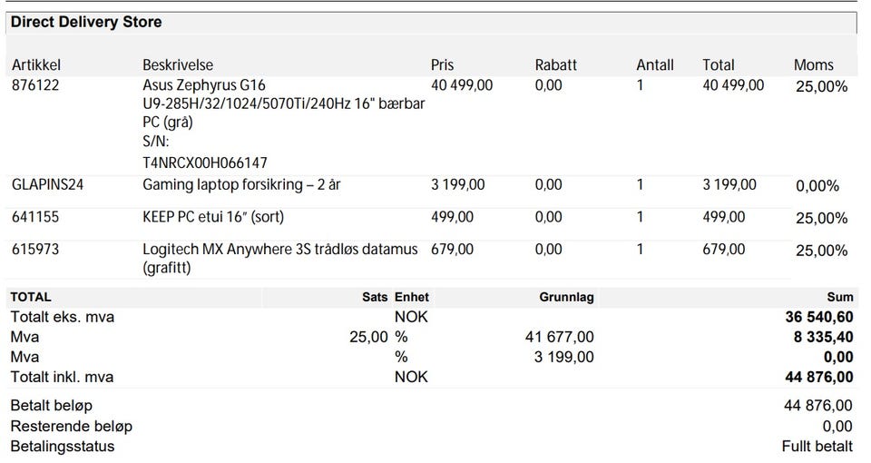Click the Fullt betalt payment status
The height and width of the screenshot is (463, 871).
(x=817, y=446)
